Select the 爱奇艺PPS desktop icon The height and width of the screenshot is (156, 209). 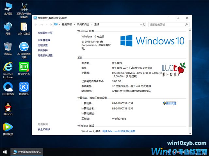[24, 69]
